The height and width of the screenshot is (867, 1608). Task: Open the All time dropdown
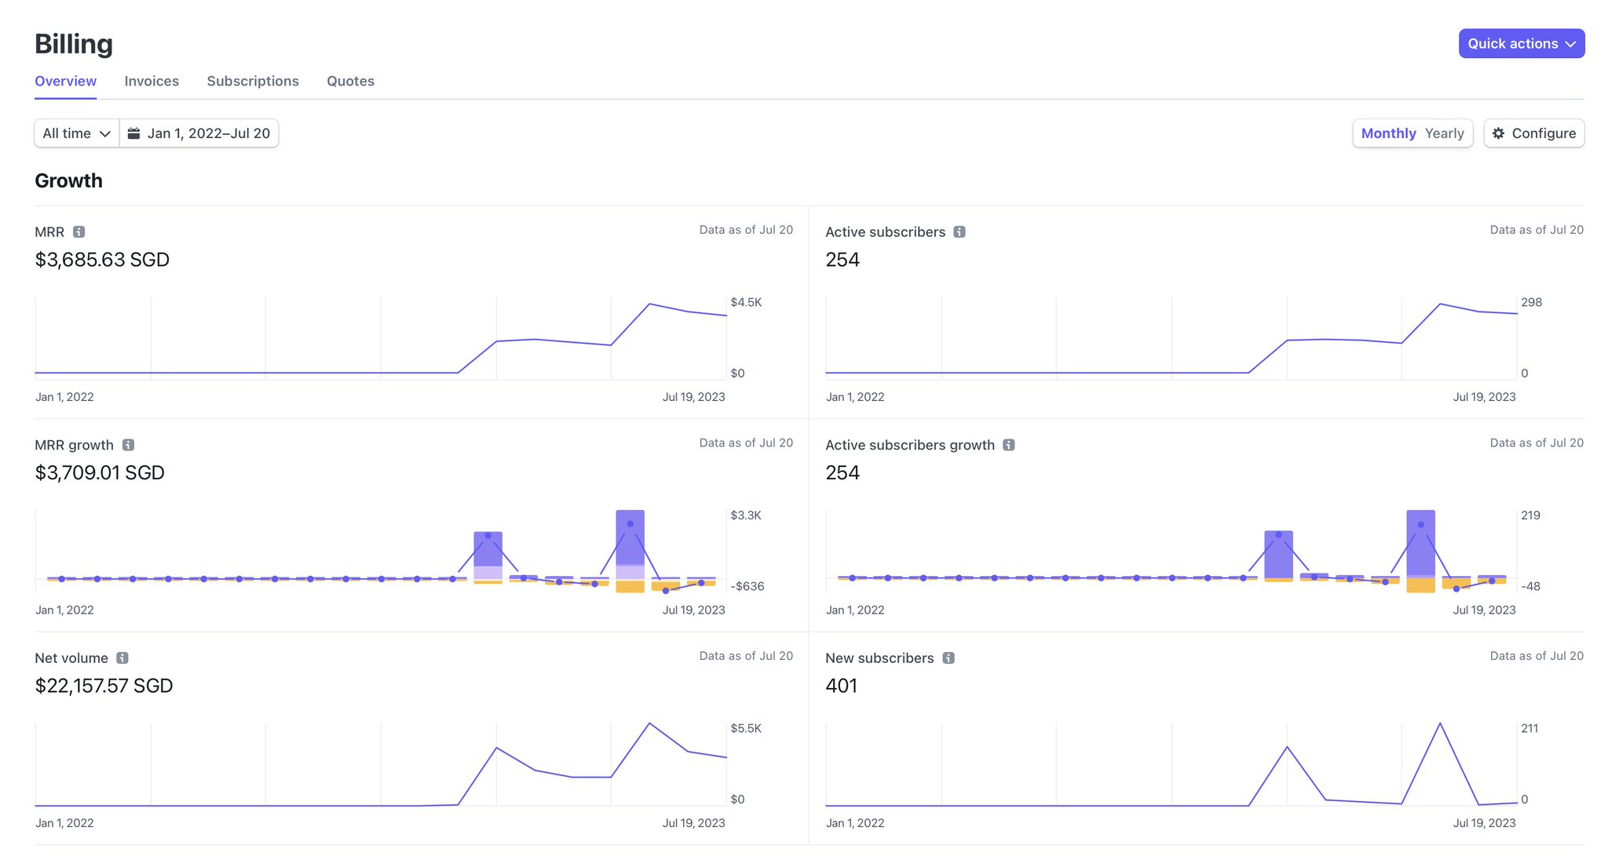[x=75, y=133]
